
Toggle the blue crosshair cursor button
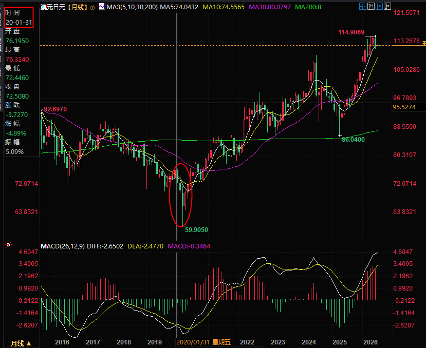coord(363,6)
